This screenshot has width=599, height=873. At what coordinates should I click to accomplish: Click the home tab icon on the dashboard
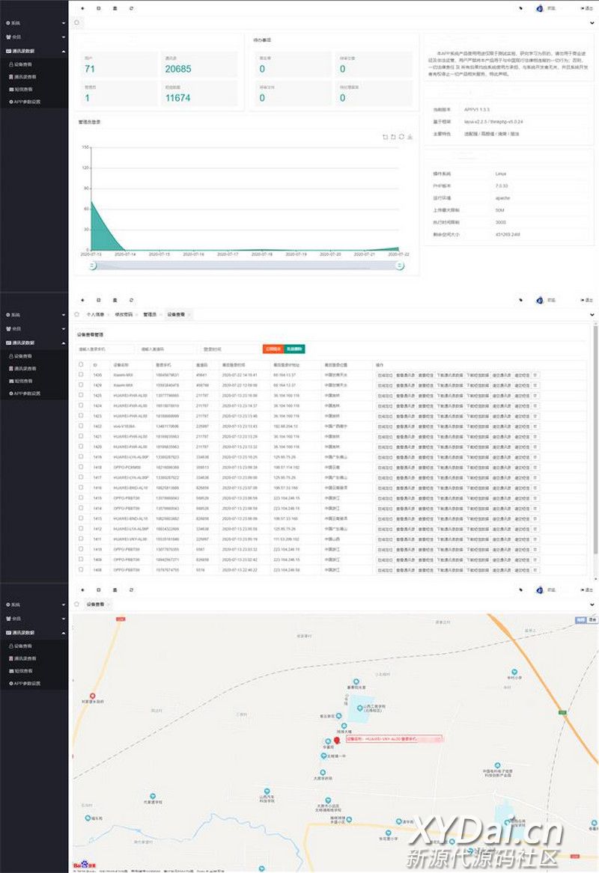coord(77,23)
